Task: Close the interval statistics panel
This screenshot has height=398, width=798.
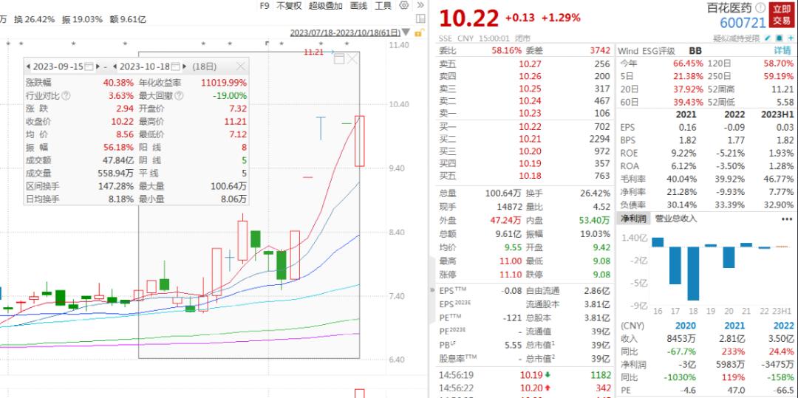Action: 241,66
